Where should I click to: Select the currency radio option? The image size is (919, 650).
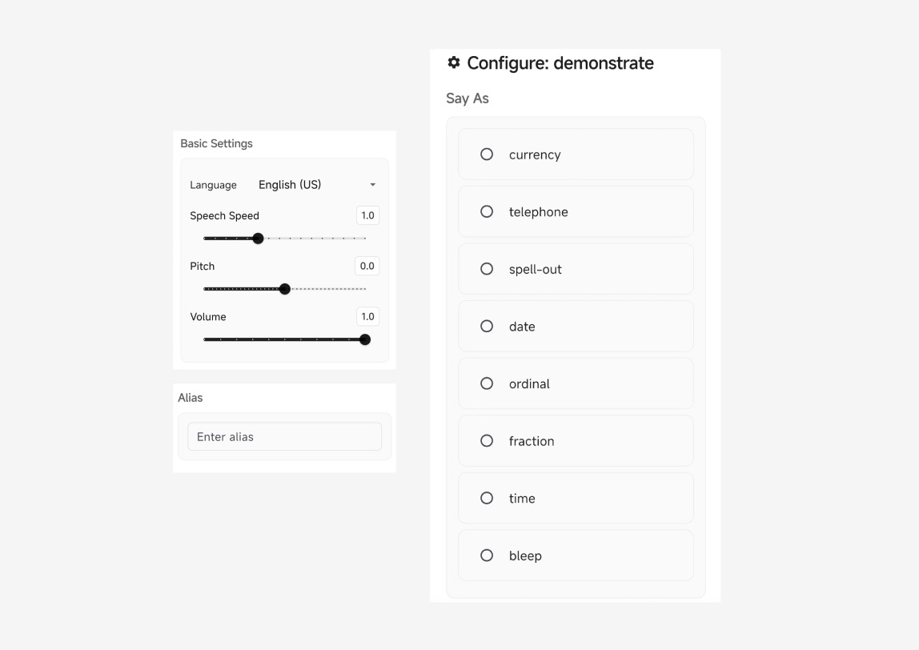(487, 154)
